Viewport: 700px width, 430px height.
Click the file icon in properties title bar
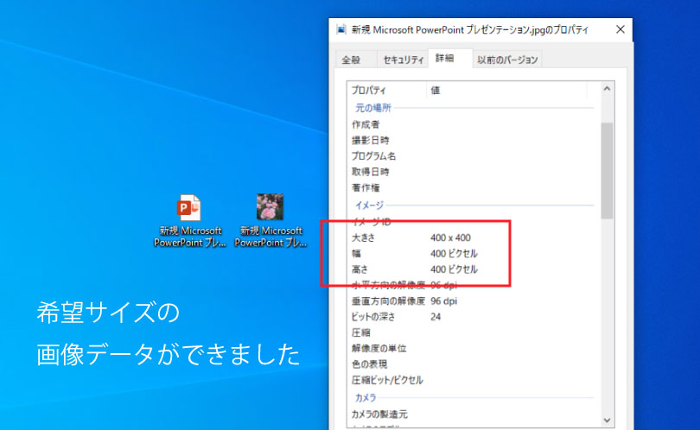point(340,29)
